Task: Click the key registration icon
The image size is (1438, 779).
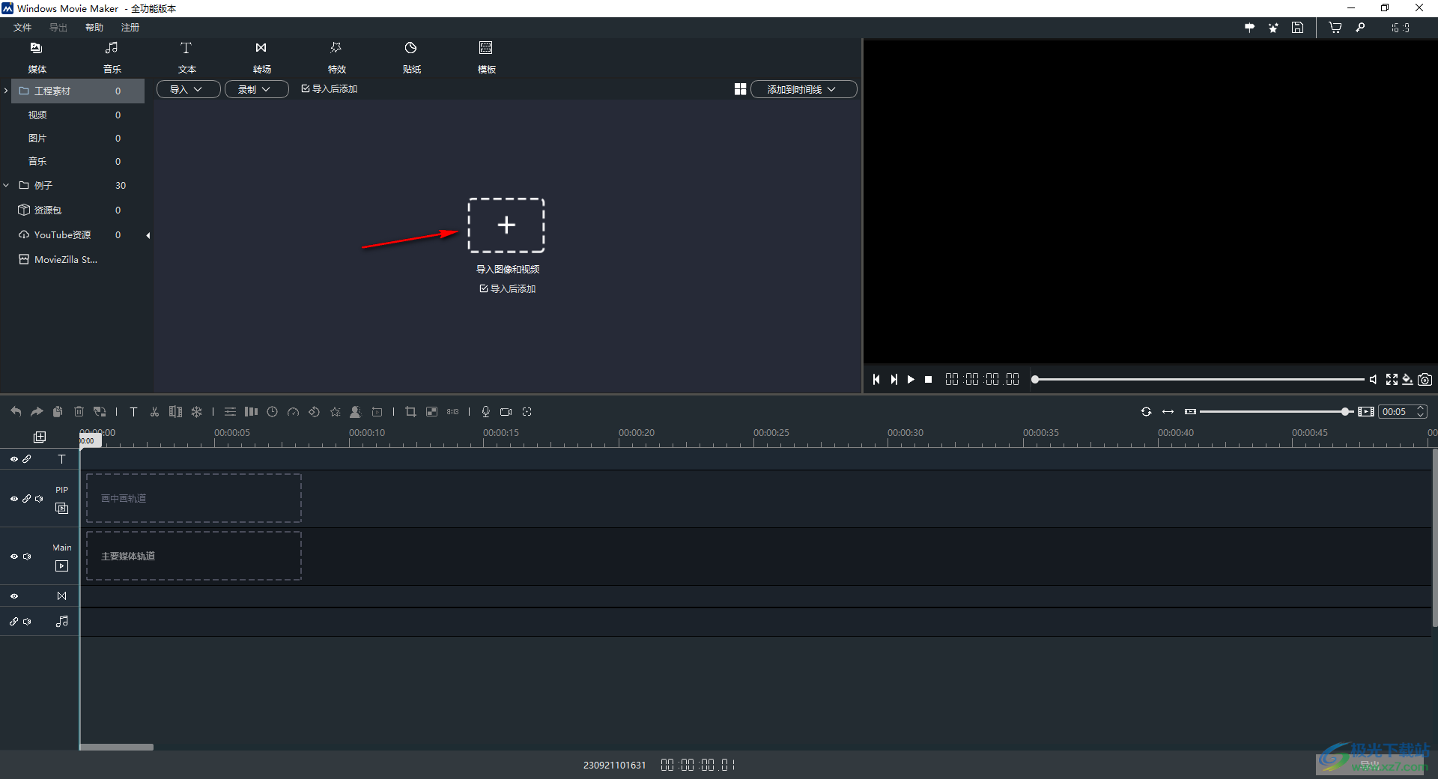Action: [x=1361, y=28]
